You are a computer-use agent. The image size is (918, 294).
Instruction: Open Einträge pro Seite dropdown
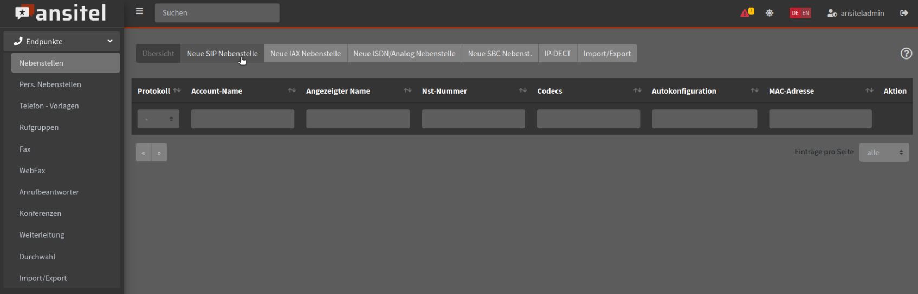(884, 153)
